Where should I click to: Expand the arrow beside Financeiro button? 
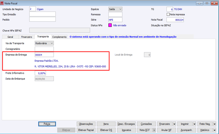tap(174, 124)
